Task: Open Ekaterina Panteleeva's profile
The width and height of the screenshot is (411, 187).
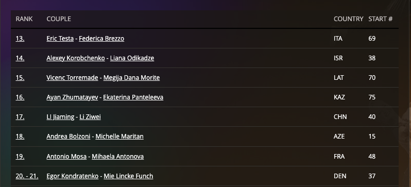Action: [x=133, y=97]
